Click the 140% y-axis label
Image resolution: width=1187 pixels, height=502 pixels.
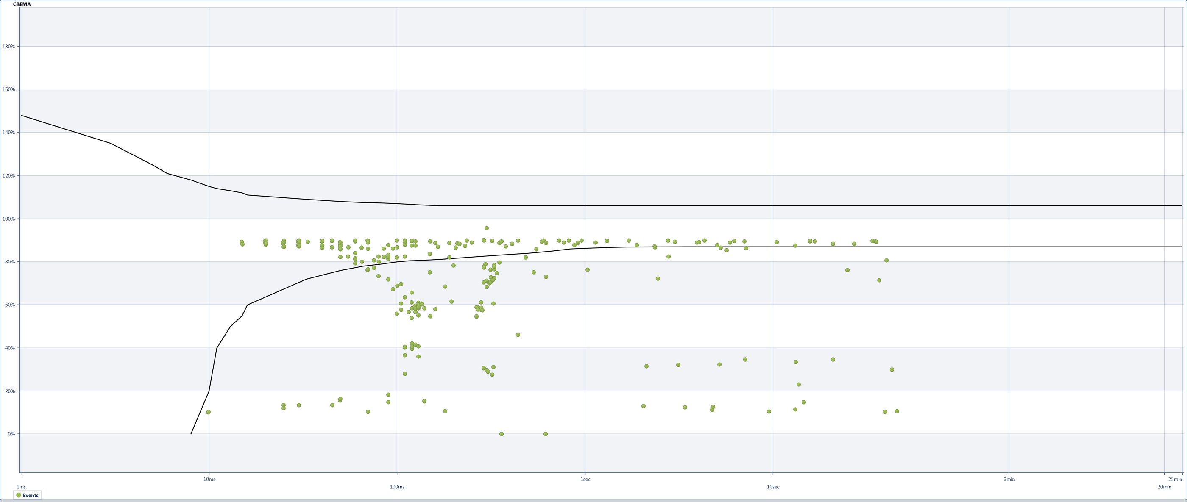(x=9, y=133)
